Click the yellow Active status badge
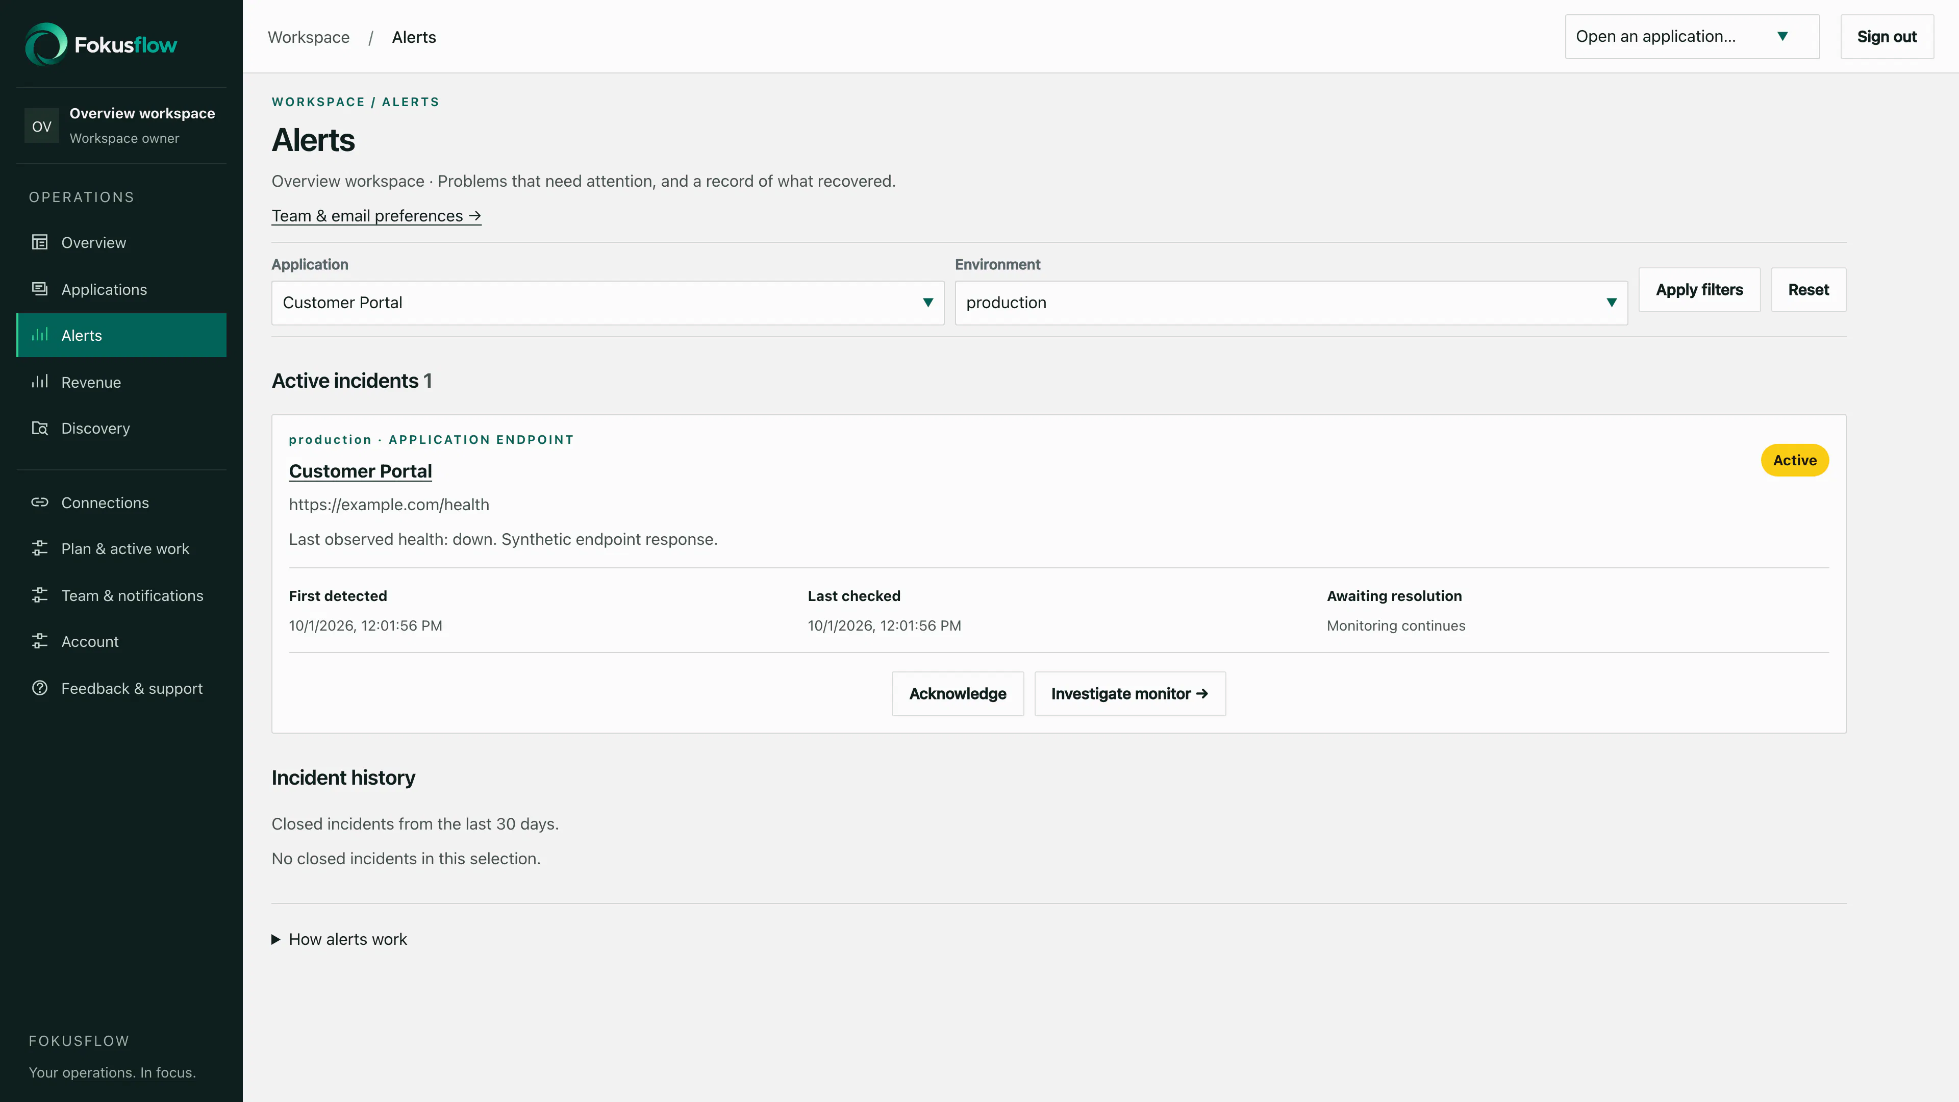 [1795, 460]
